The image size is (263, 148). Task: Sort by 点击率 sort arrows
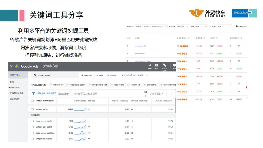coord(217,38)
